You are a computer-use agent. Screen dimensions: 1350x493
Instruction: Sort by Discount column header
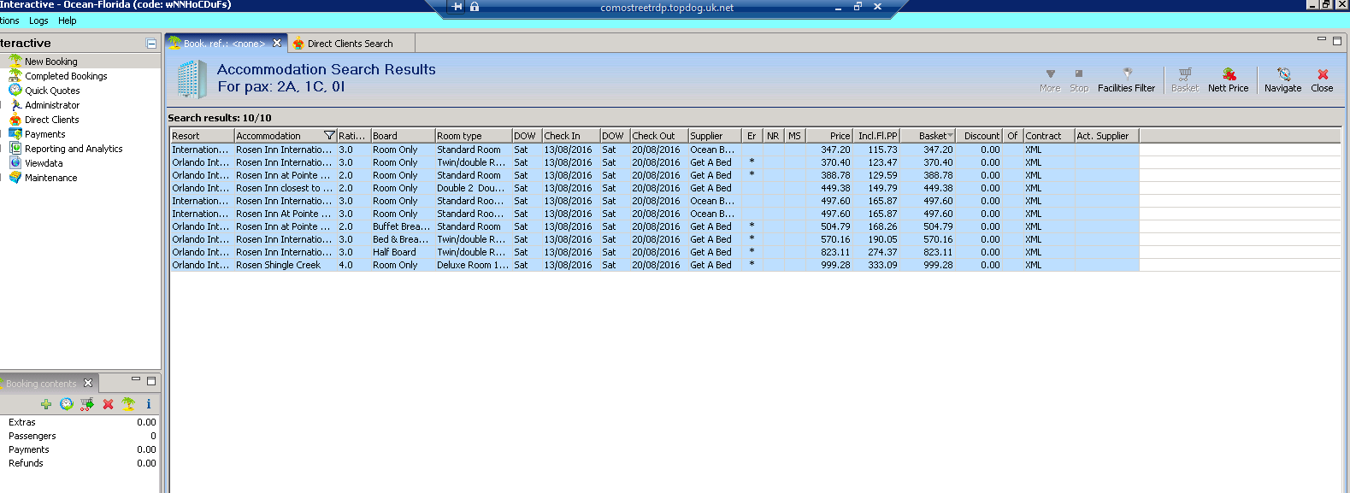[979, 136]
